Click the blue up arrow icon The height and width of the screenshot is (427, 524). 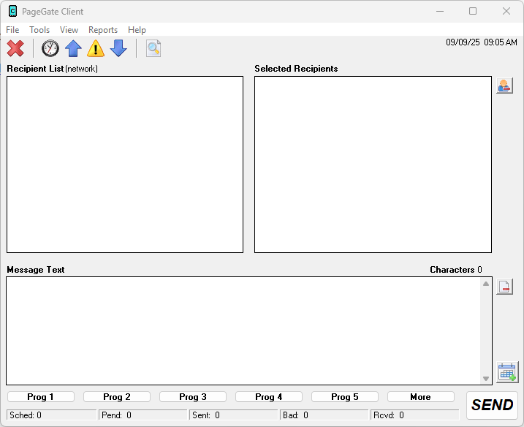(73, 48)
